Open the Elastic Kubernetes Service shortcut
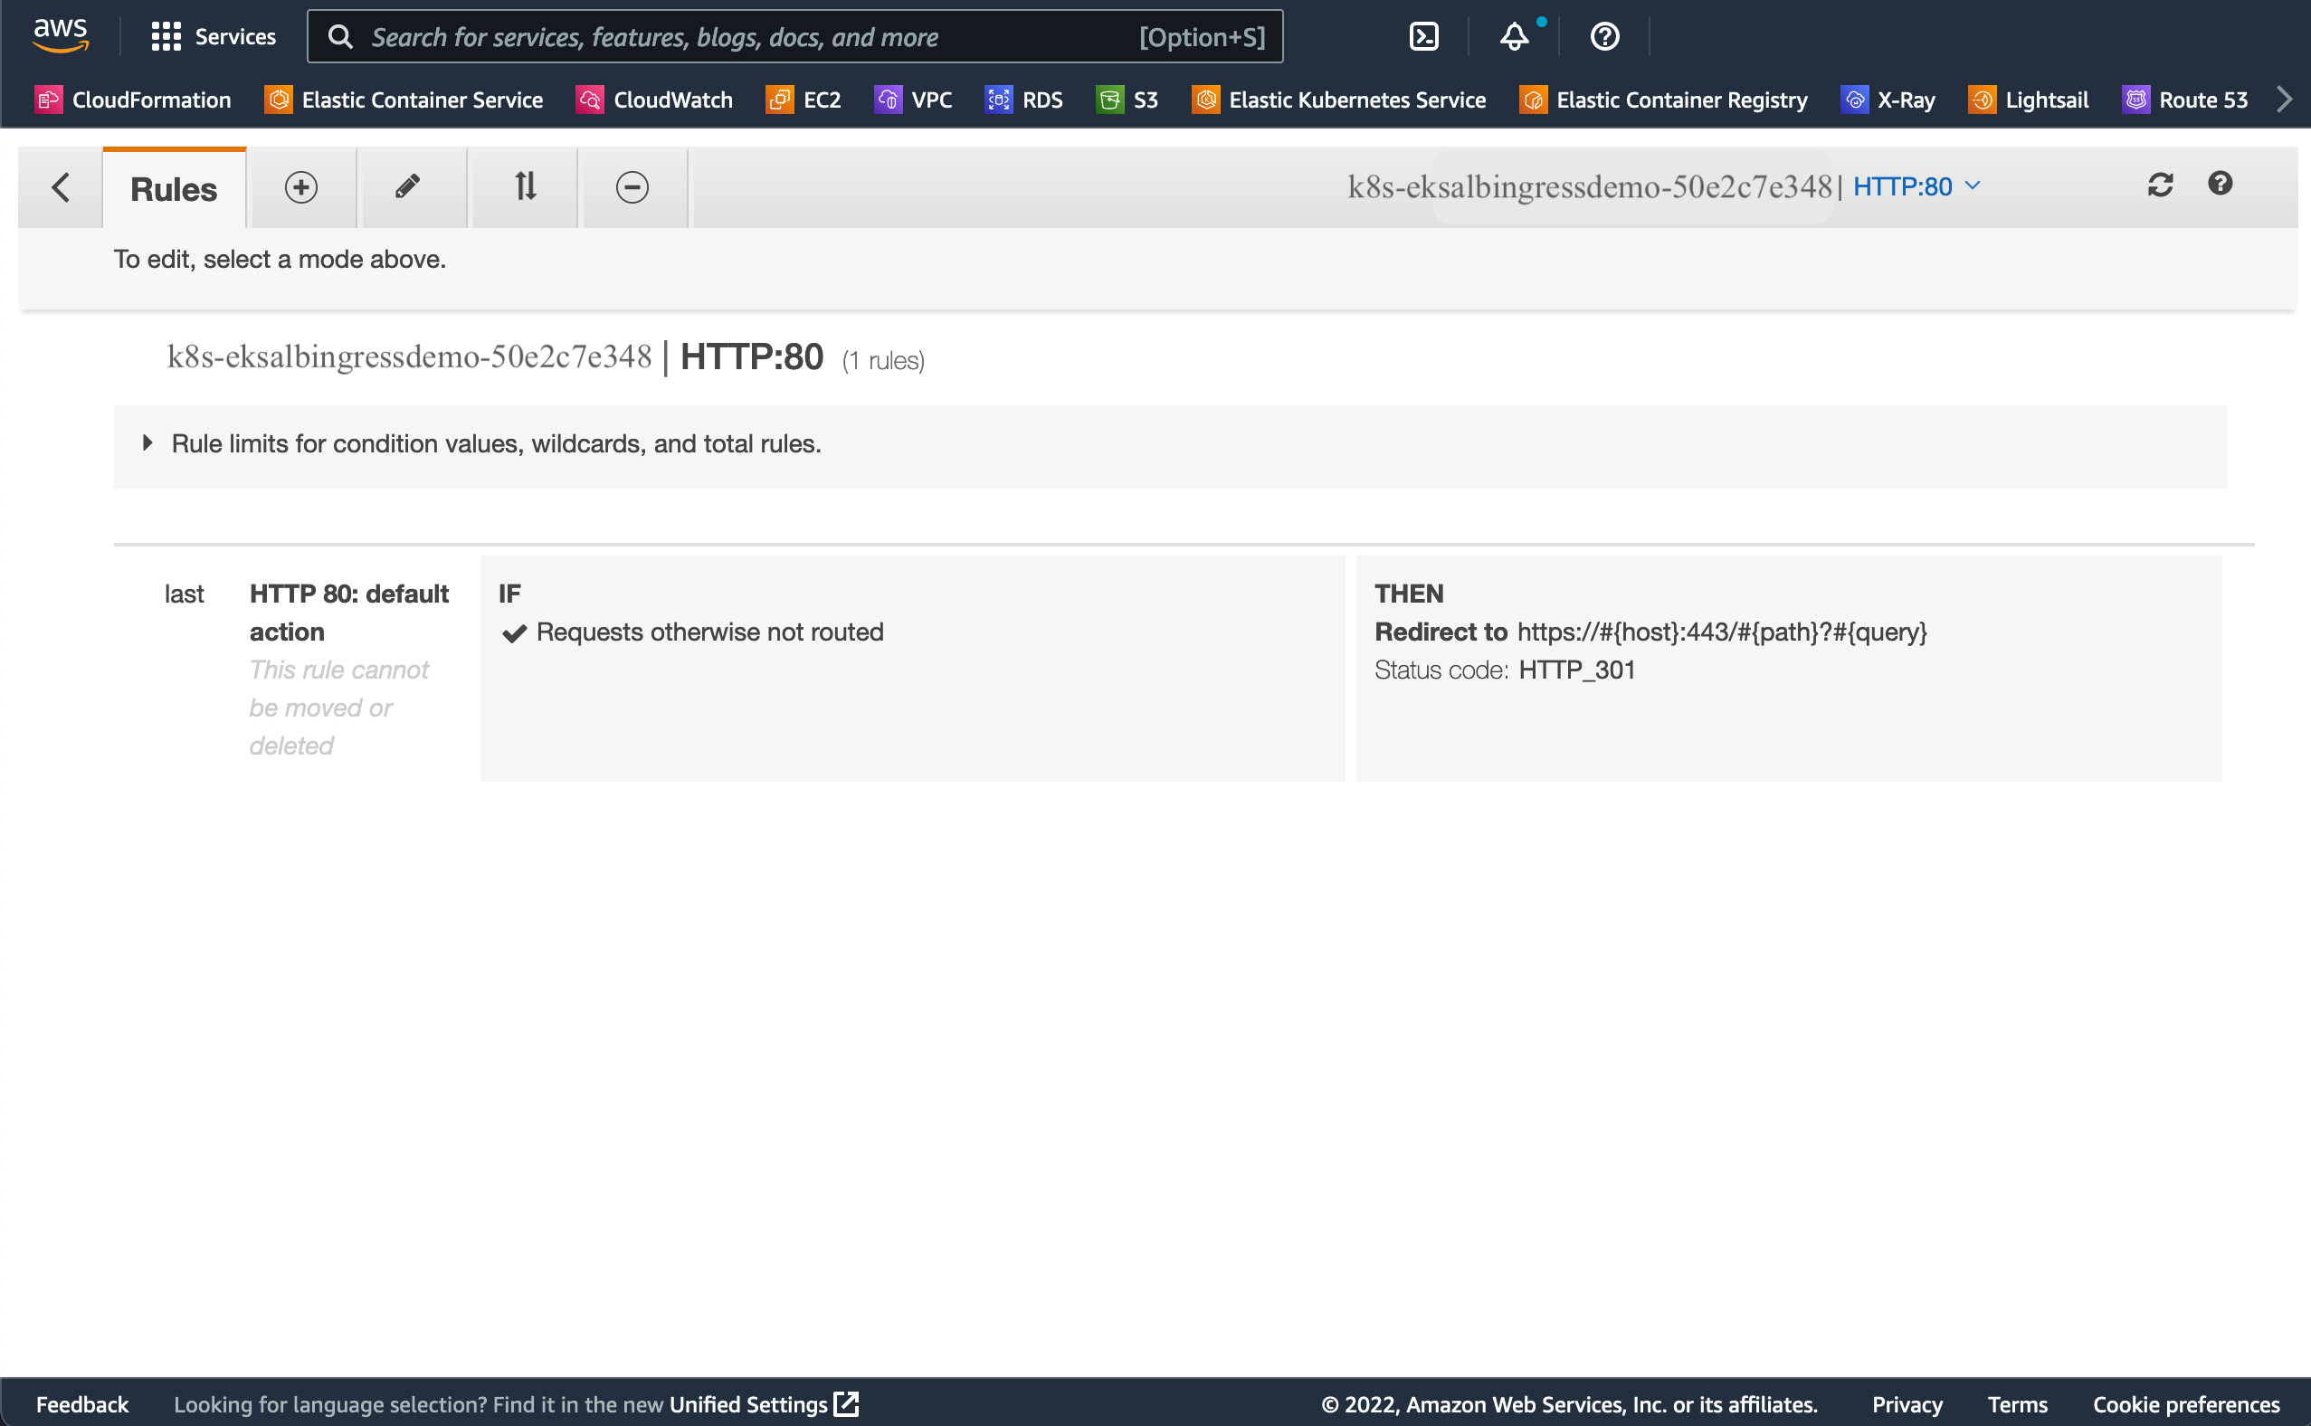 click(x=1339, y=100)
